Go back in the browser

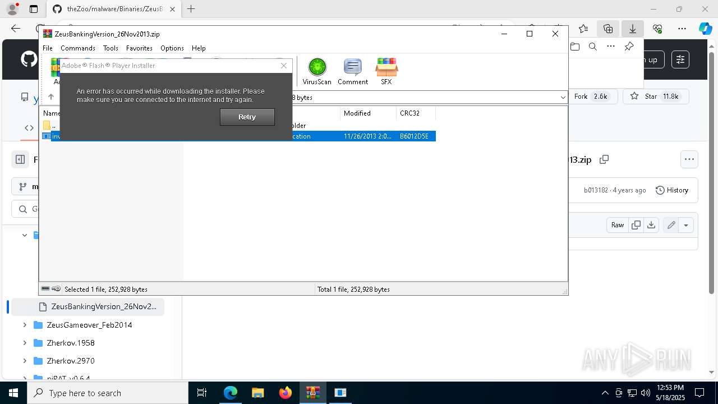16,29
